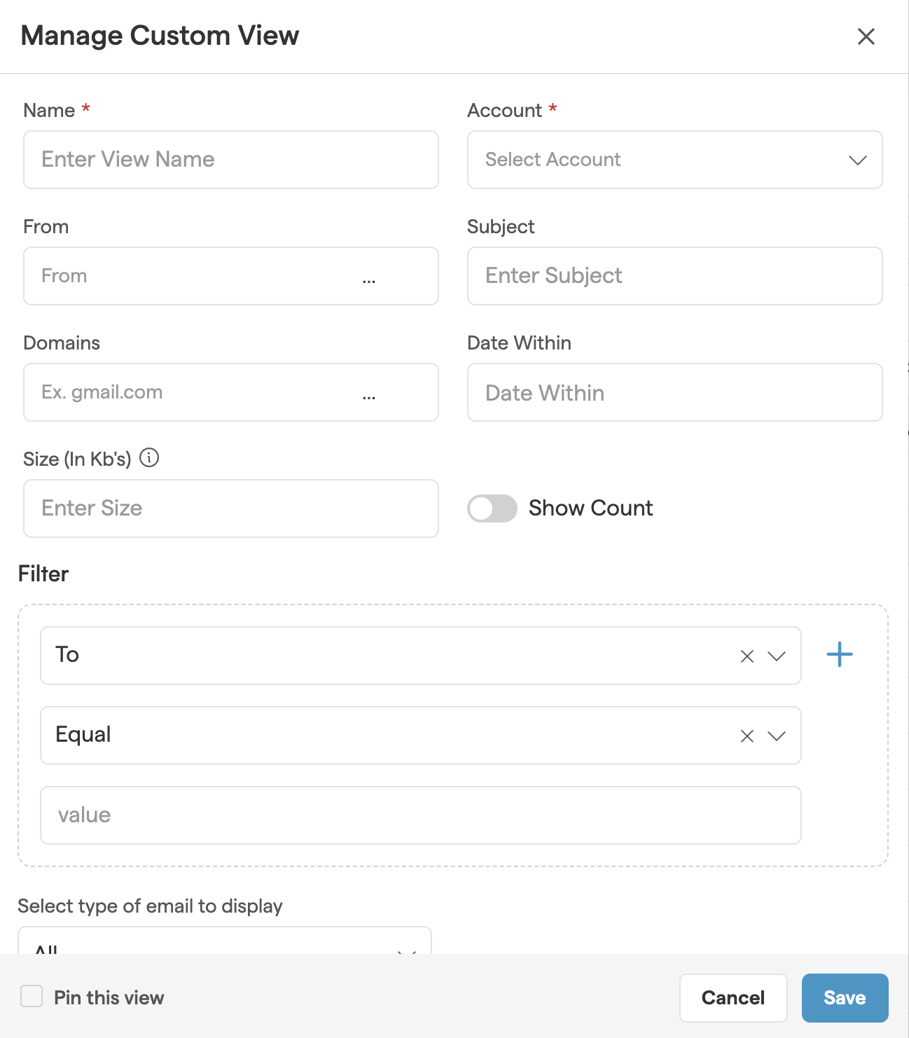The width and height of the screenshot is (909, 1038).
Task: Close the Manage Custom View dialog
Action: coord(866,36)
